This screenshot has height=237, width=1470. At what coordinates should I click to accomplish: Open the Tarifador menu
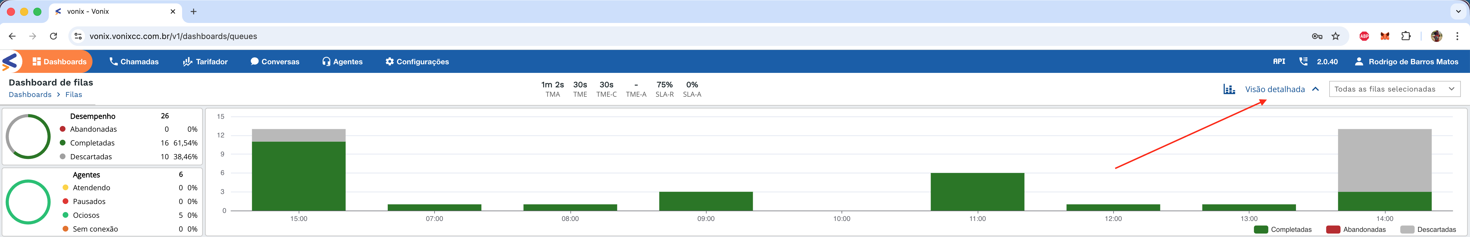point(205,61)
